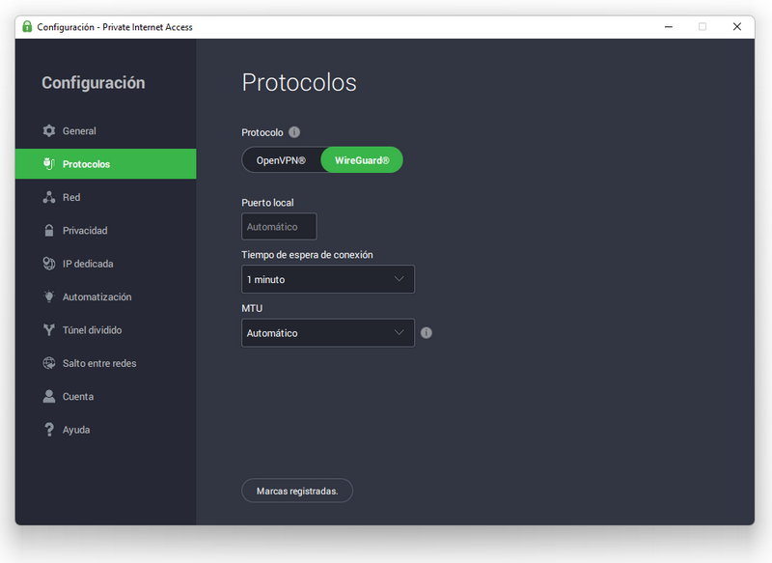Screen dimensions: 772x563
Task: Click the info icon beside MTU dropdown
Action: coord(427,333)
